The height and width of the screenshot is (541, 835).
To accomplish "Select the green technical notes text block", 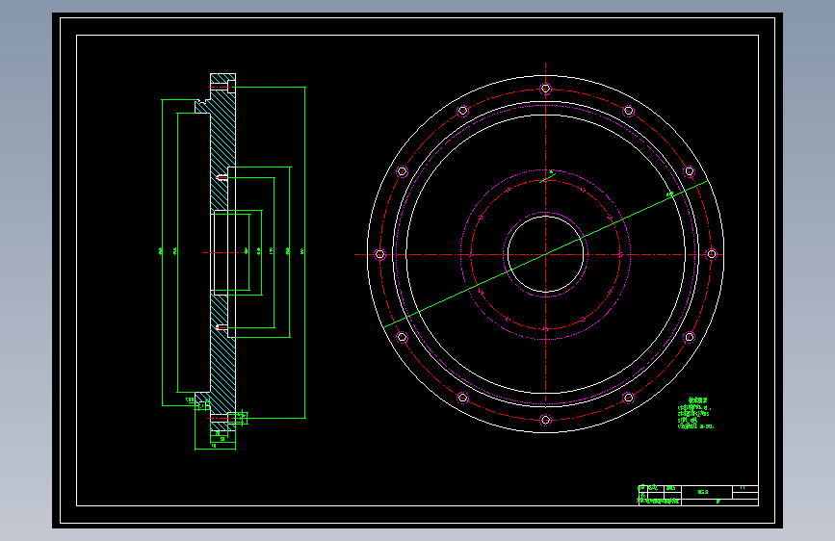I will [x=695, y=413].
